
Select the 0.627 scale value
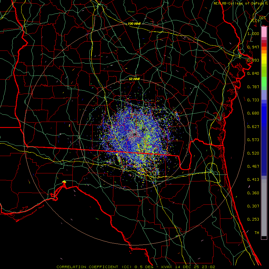pyautogui.click(x=253, y=127)
